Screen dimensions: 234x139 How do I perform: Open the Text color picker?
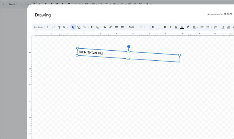coord(182,27)
